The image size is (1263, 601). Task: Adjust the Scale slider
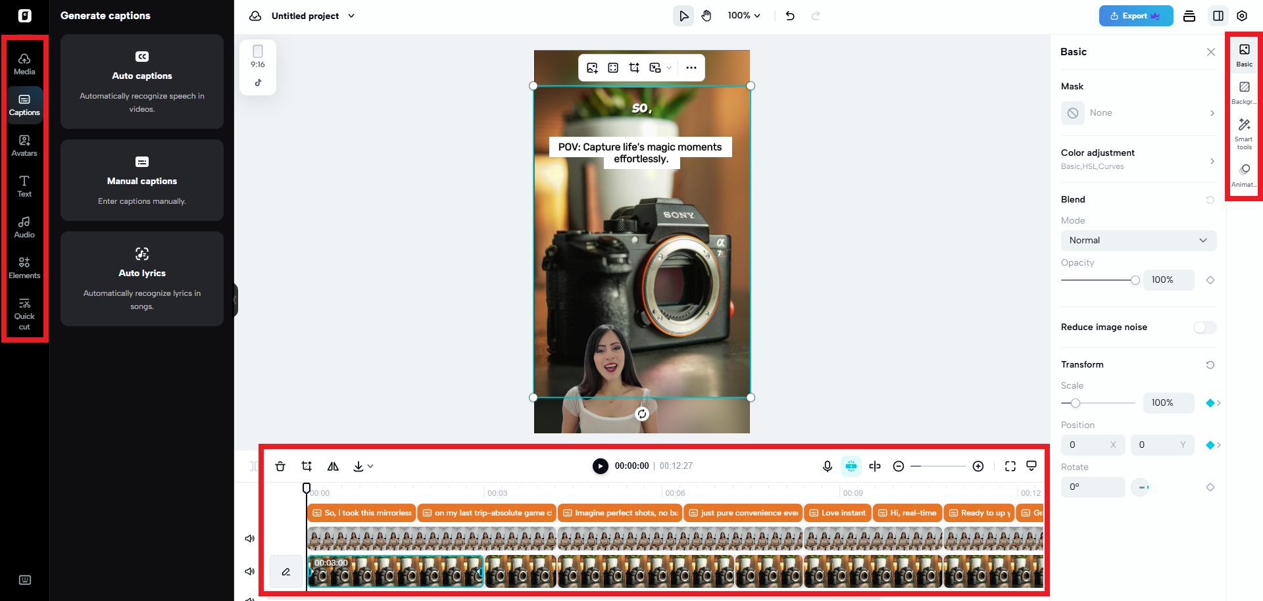(1099, 403)
